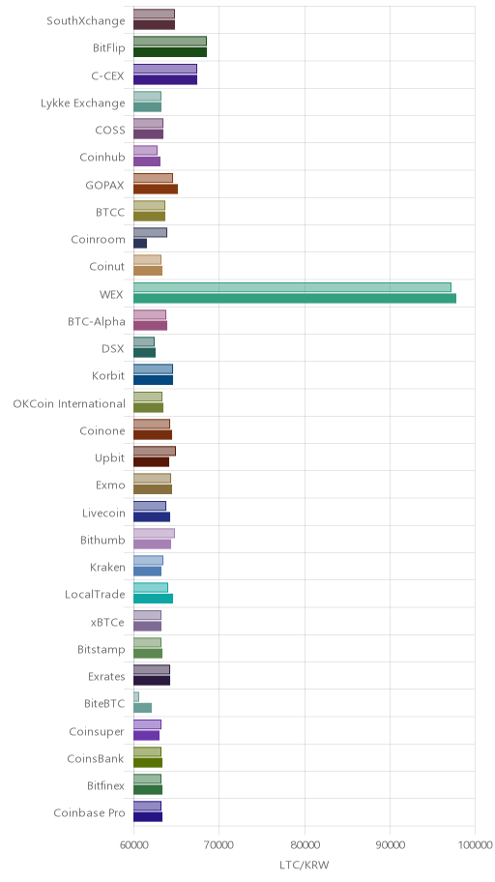Click the small pale BiteBTC upper bar

[136, 697]
